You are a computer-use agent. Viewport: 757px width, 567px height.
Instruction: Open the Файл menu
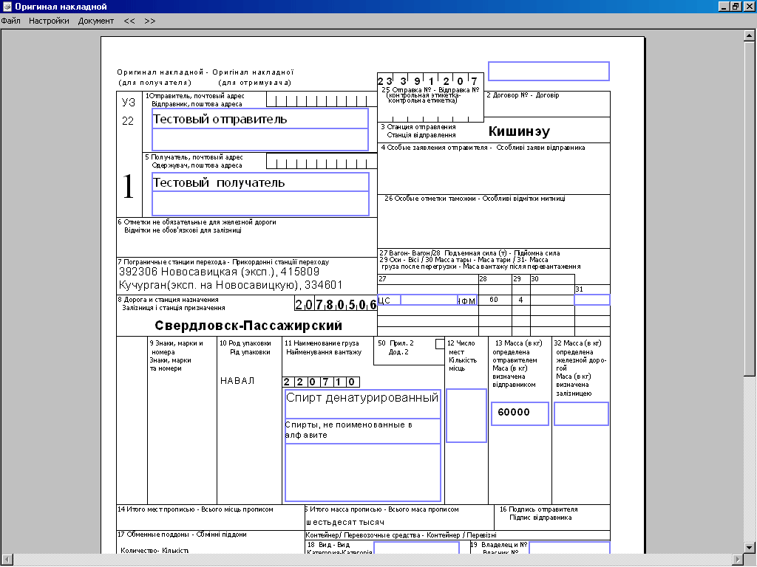pyautogui.click(x=10, y=21)
